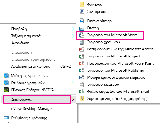Expand the Δημιουργία submenu arrow
Image resolution: width=160 pixels, height=123 pixels.
pyautogui.click(x=73, y=99)
